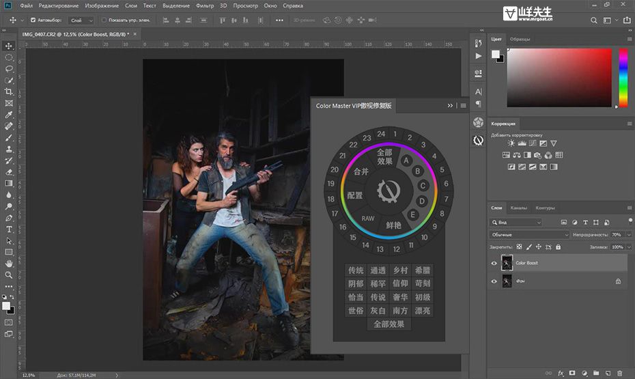This screenshot has height=379, width=635.
Task: Click the fx layer style icon
Action: [x=561, y=373]
